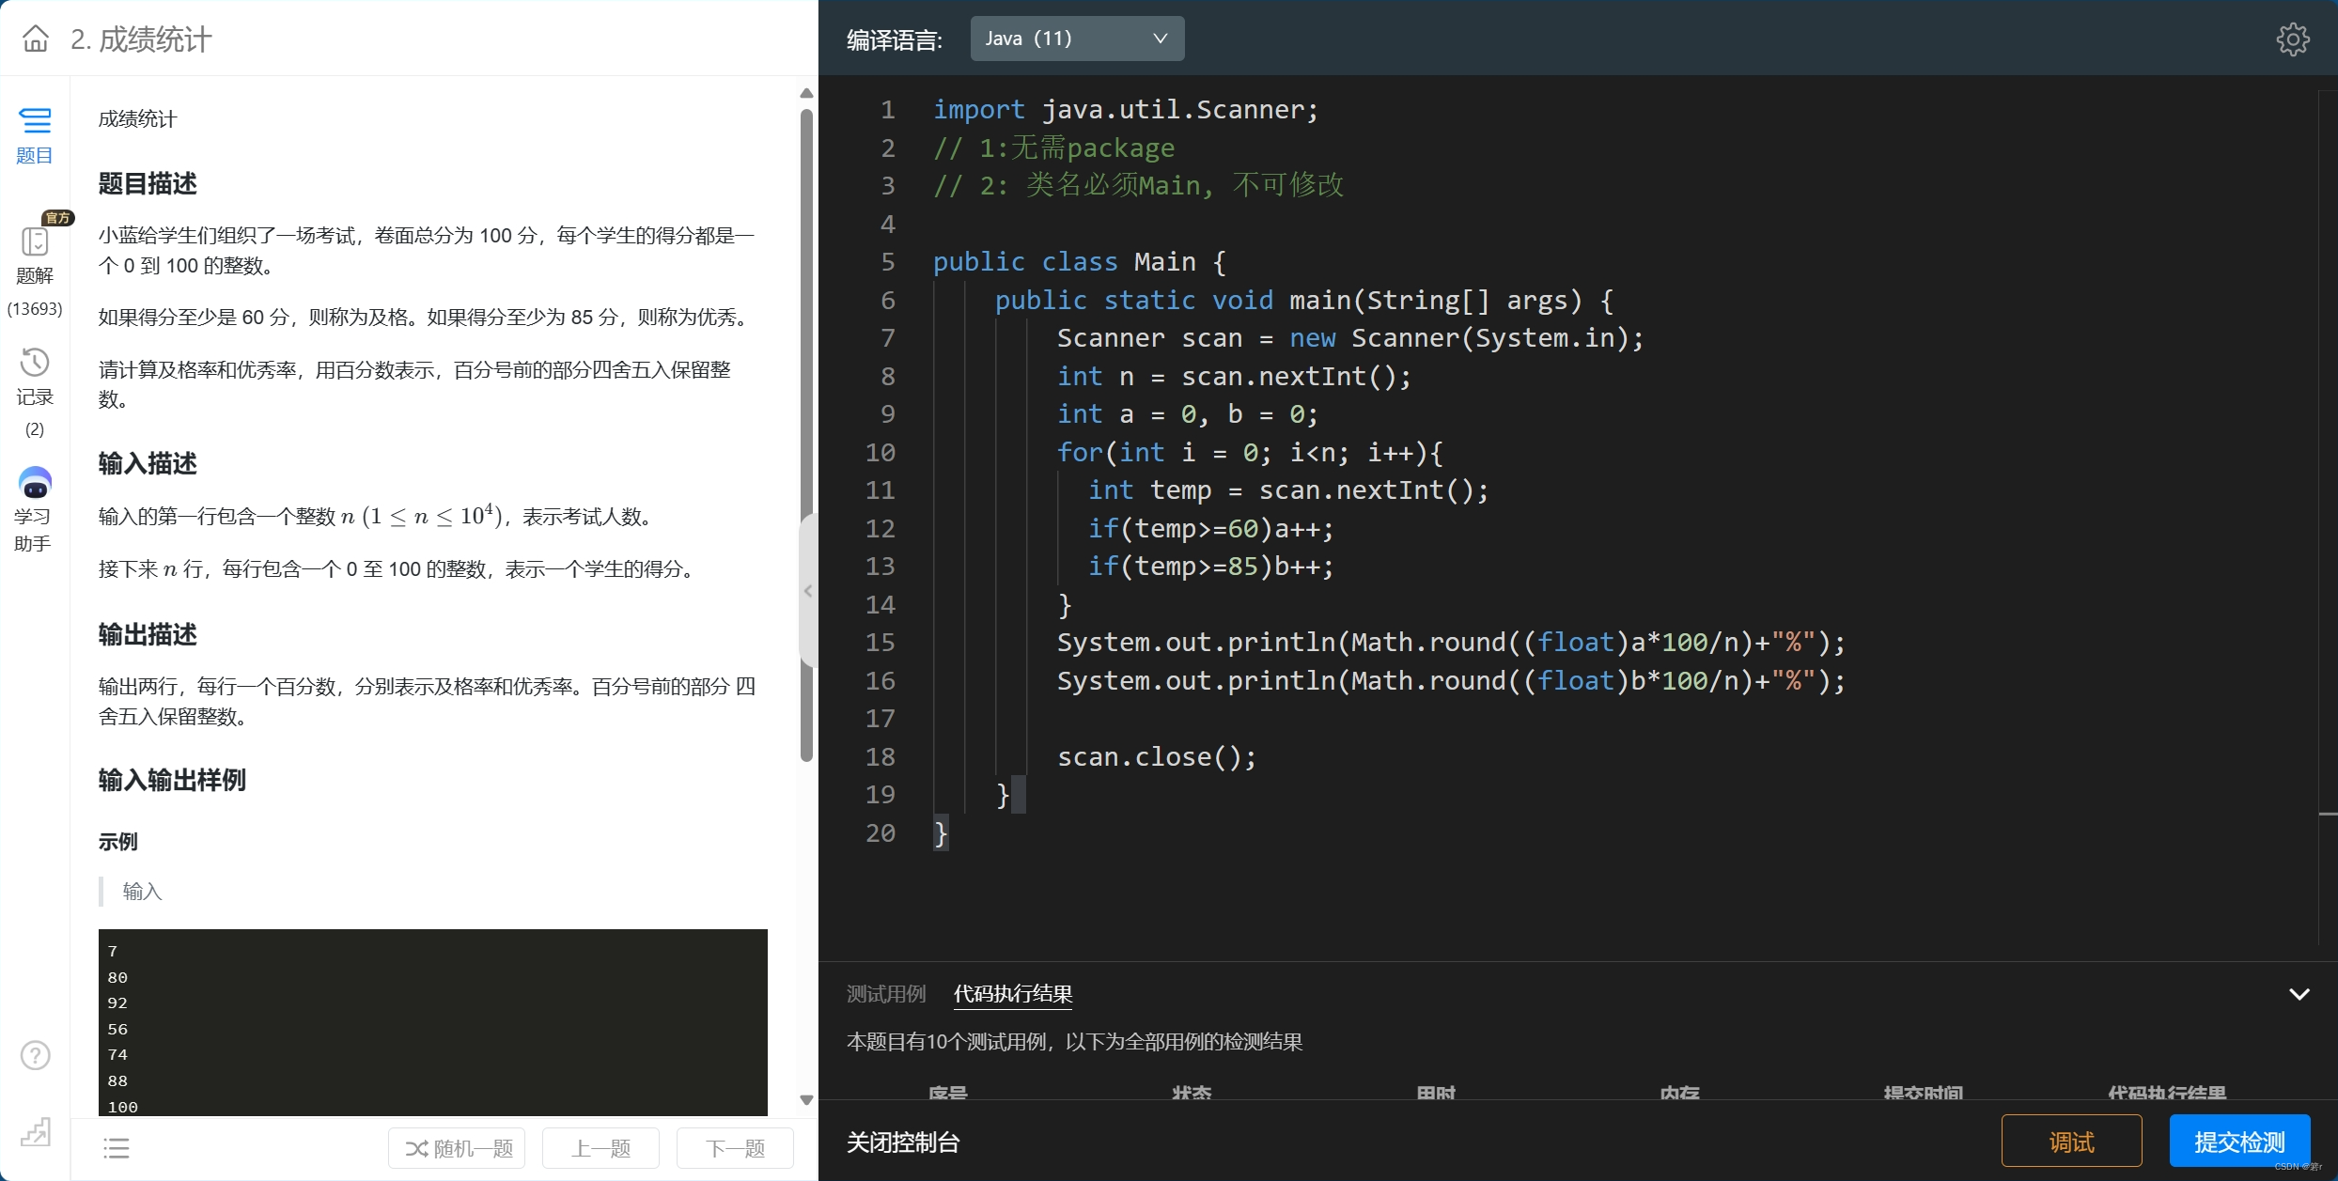Image resolution: width=2338 pixels, height=1181 pixels.
Task: Go to next problem with 下一题
Action: pos(735,1148)
